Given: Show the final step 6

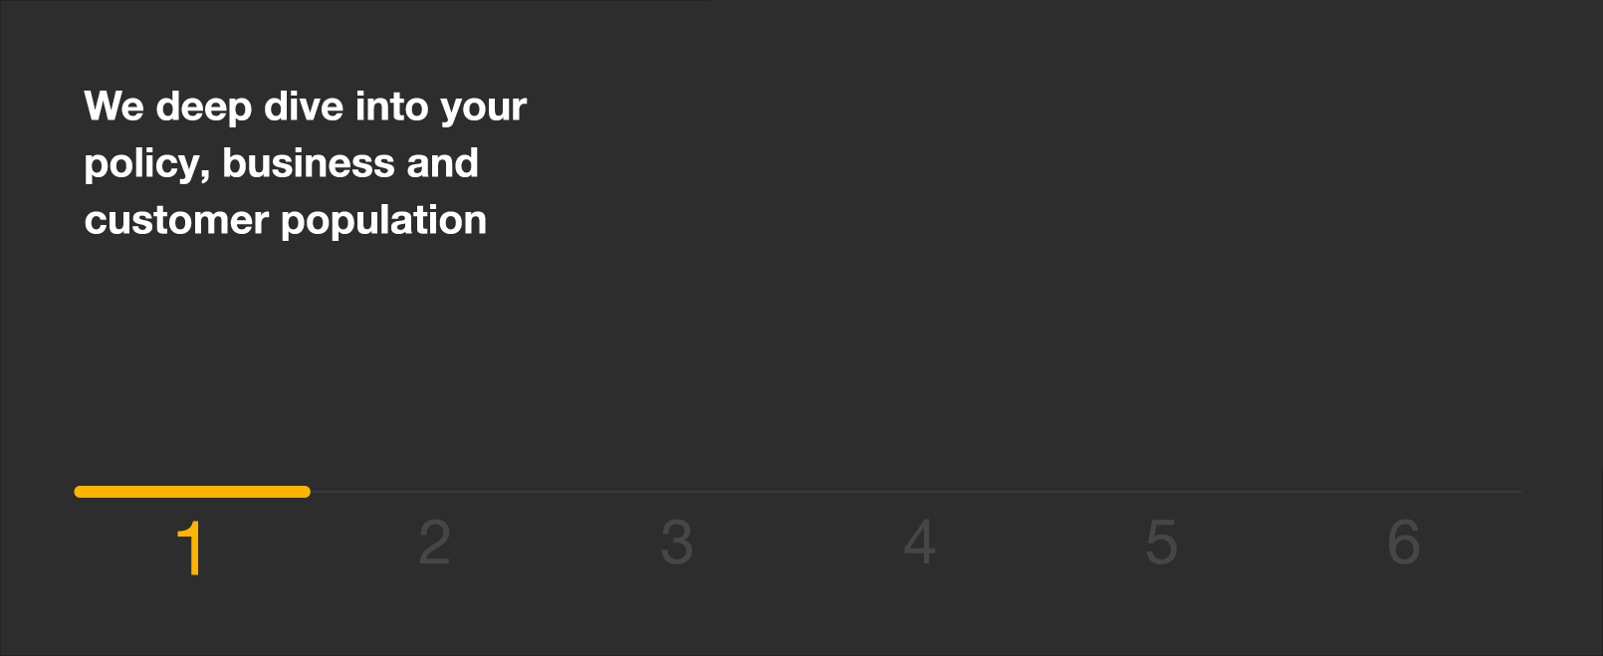Looking at the screenshot, I should (x=1404, y=543).
